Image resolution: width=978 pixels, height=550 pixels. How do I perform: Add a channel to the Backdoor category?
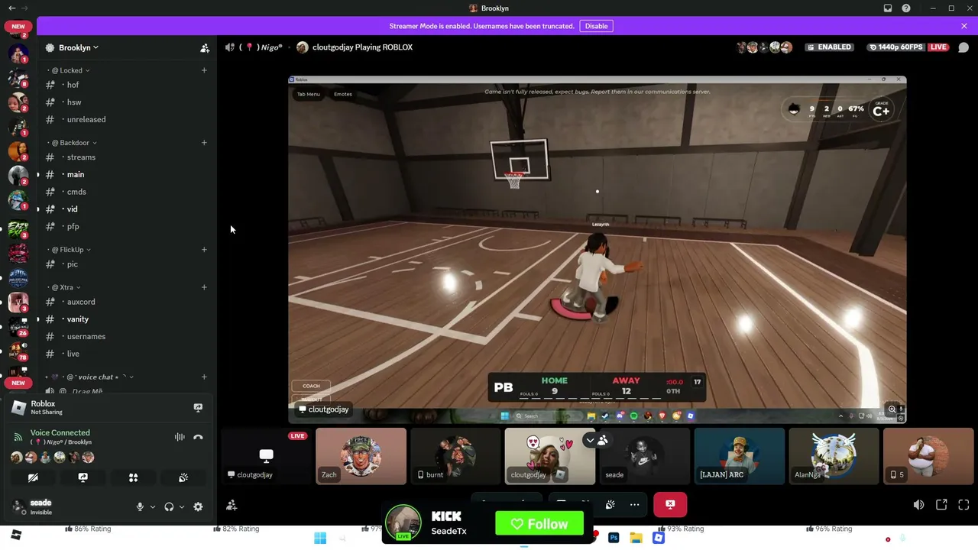point(204,143)
